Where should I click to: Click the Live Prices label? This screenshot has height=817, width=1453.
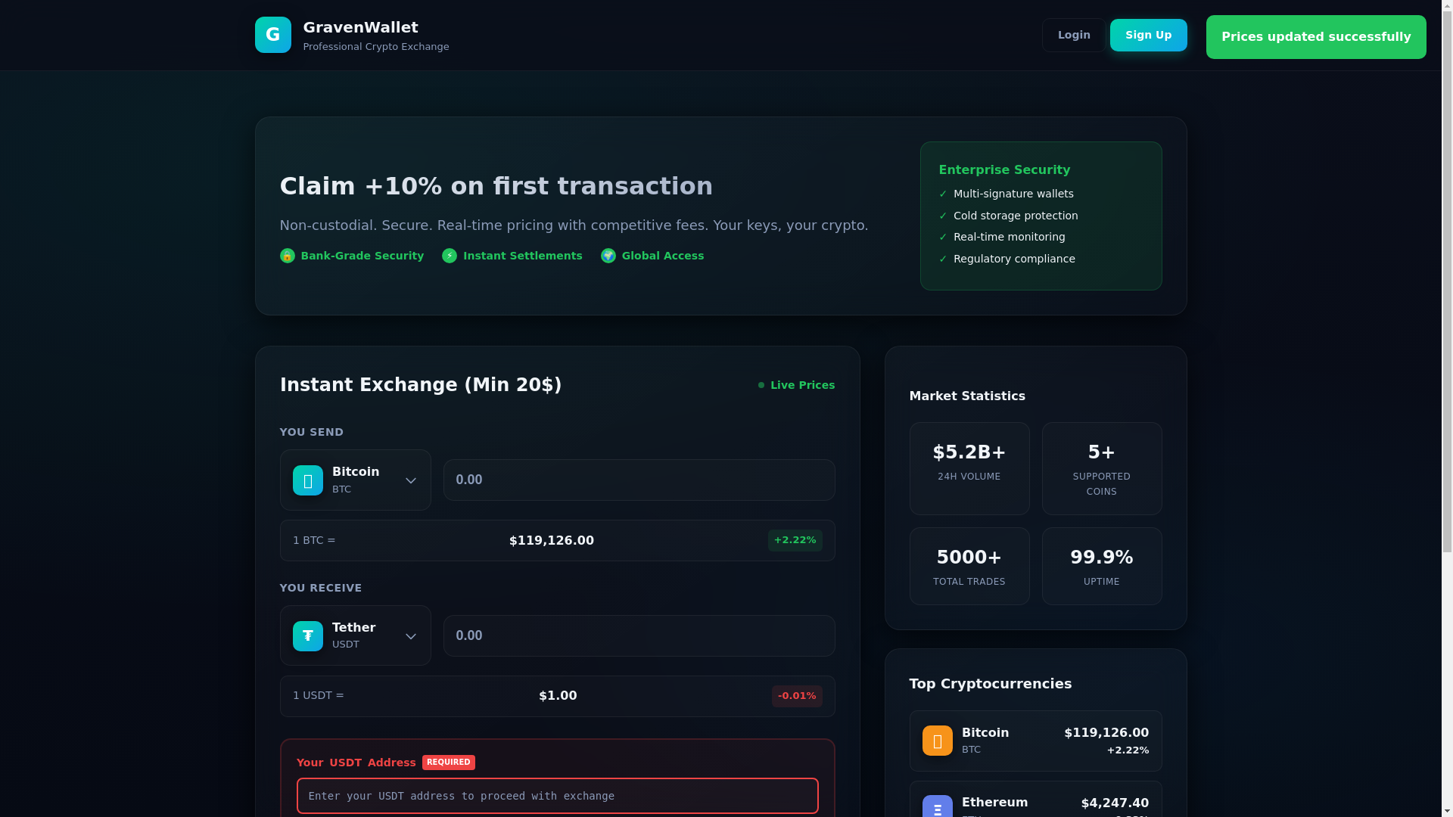803,385
